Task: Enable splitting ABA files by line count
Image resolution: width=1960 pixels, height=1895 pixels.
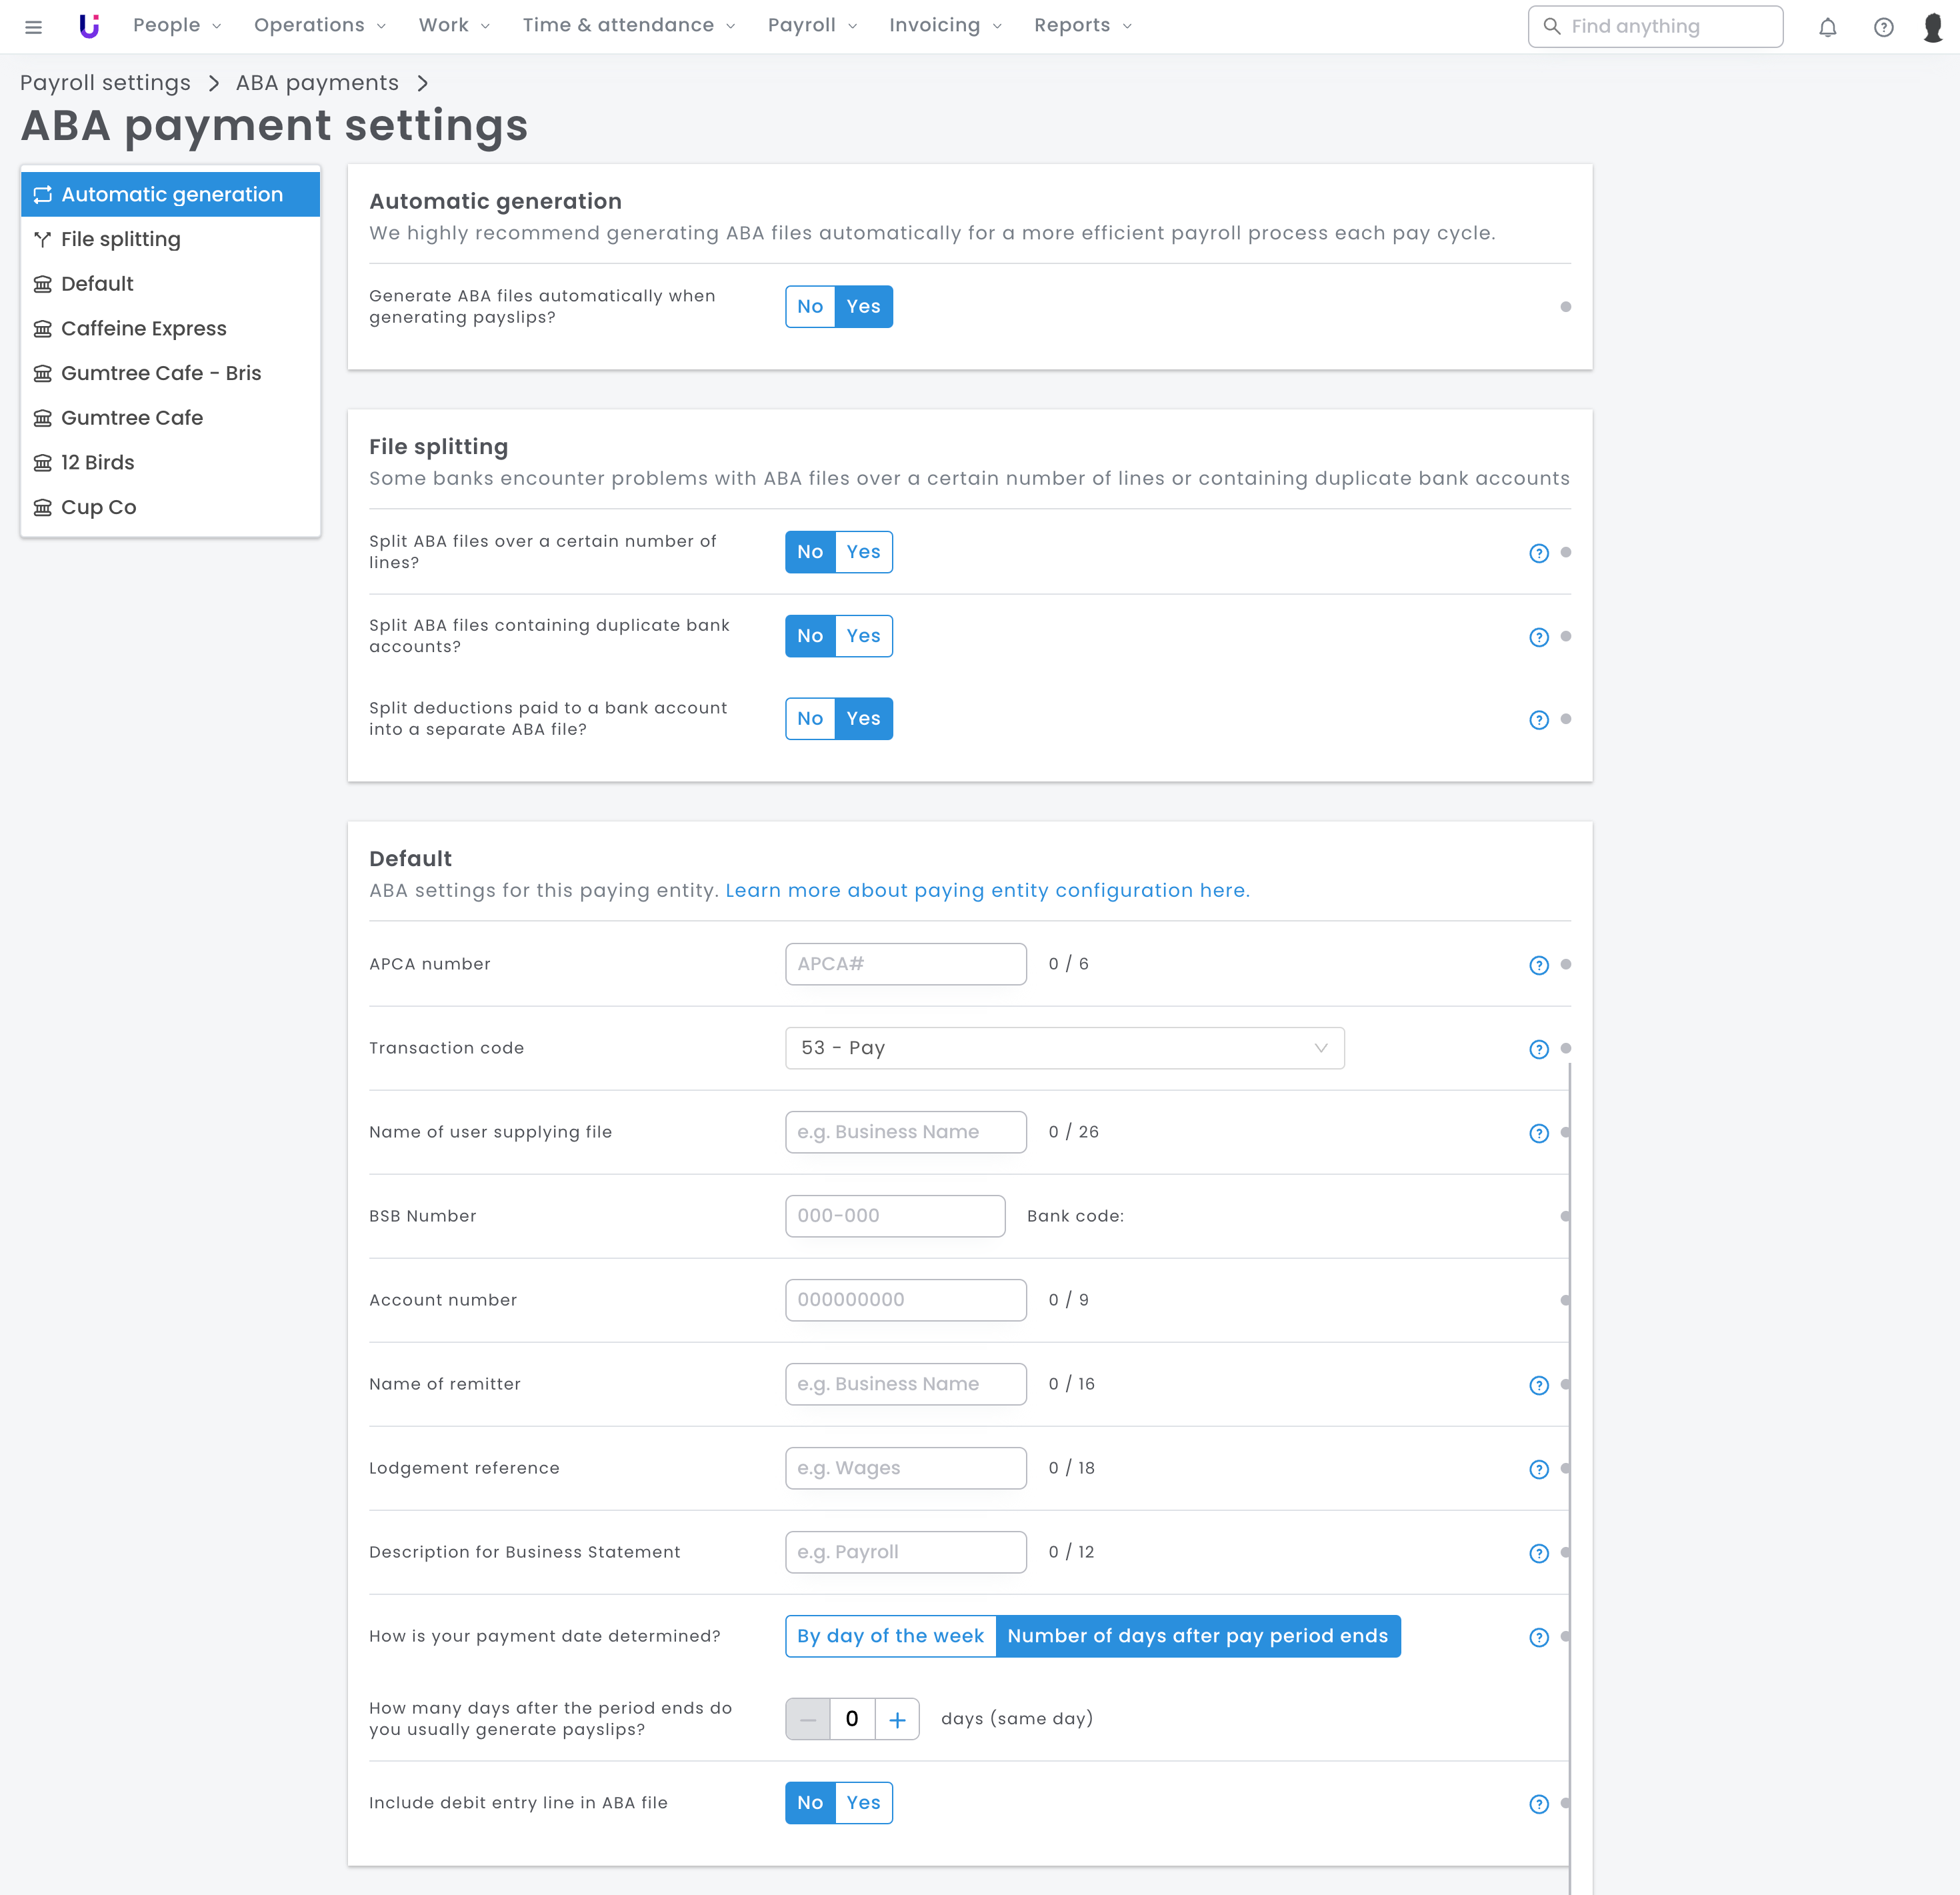Action: [x=863, y=552]
